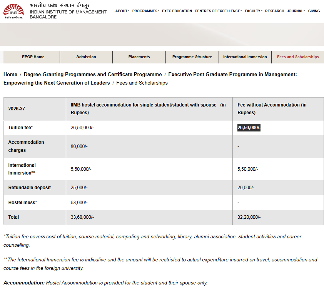Click the IIMB logo

13,12
